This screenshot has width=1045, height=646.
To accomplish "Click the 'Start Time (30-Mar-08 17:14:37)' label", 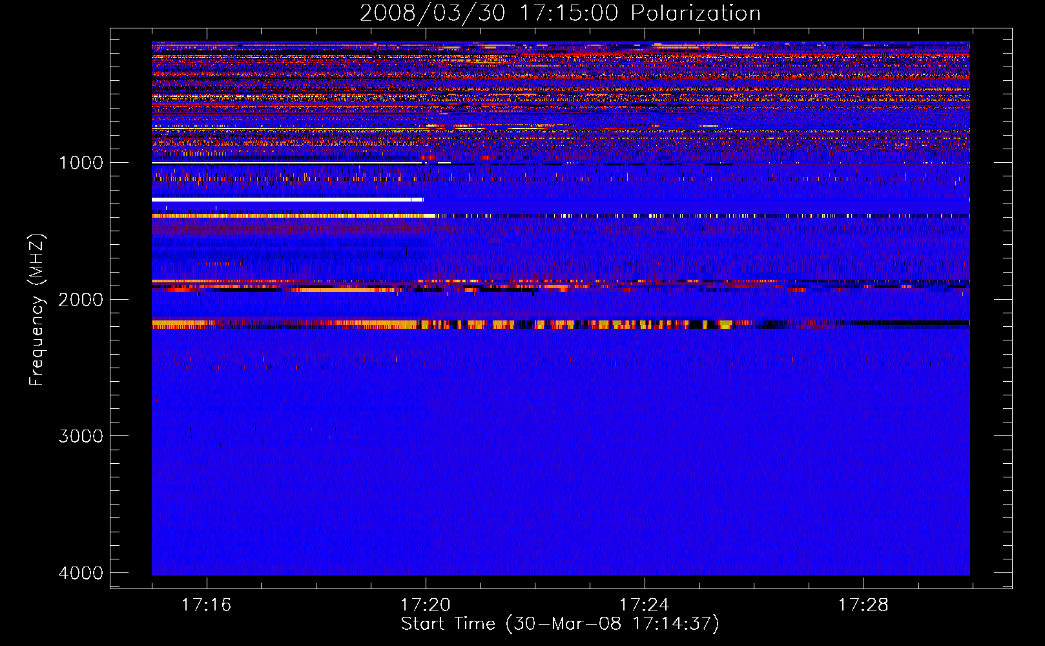I will (x=560, y=624).
